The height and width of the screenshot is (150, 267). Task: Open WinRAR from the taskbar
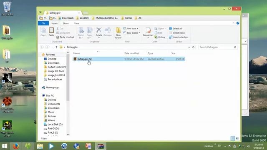tap(101, 146)
